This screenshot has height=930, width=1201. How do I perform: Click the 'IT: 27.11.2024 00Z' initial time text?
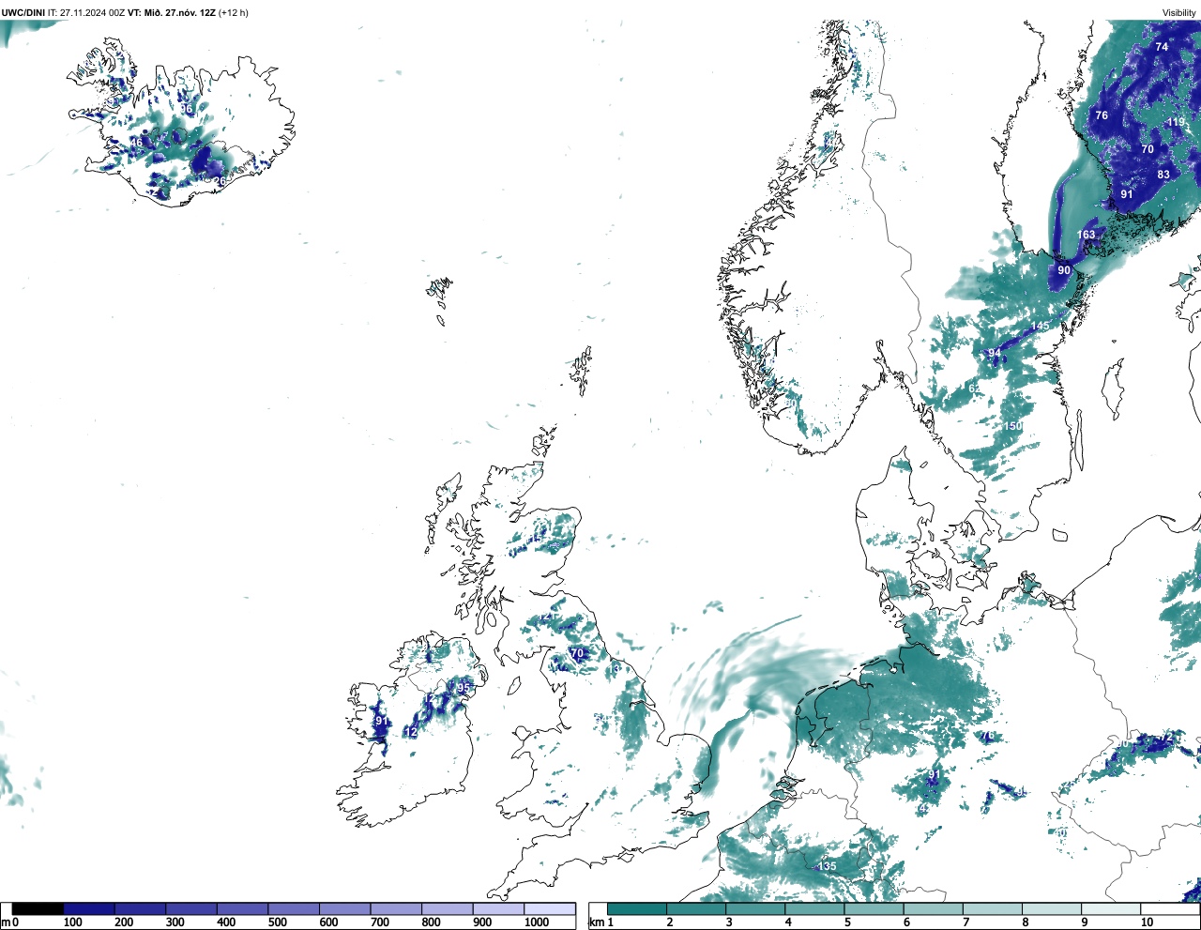point(85,13)
